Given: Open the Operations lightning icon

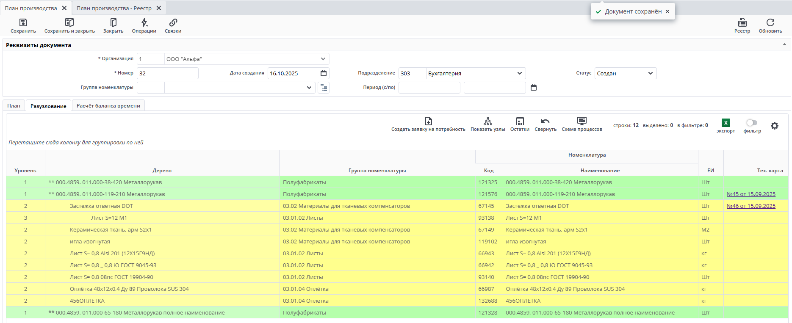Looking at the screenshot, I should (x=144, y=23).
